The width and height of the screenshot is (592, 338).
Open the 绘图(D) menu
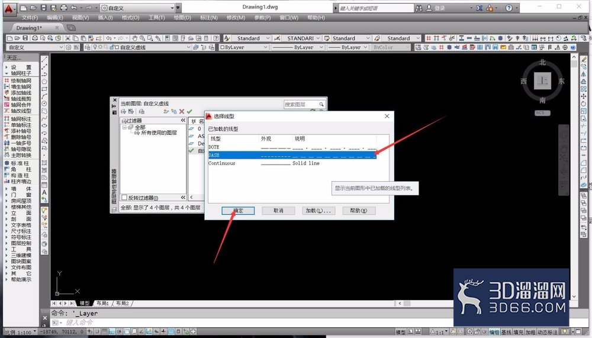[182, 17]
